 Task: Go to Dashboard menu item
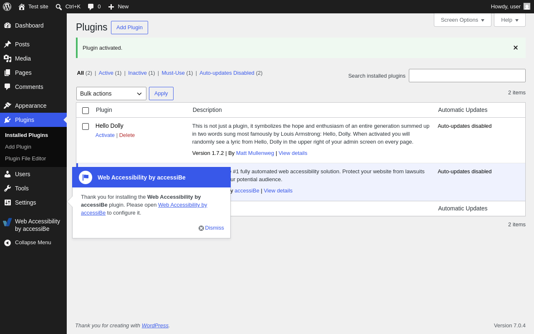(33, 25)
